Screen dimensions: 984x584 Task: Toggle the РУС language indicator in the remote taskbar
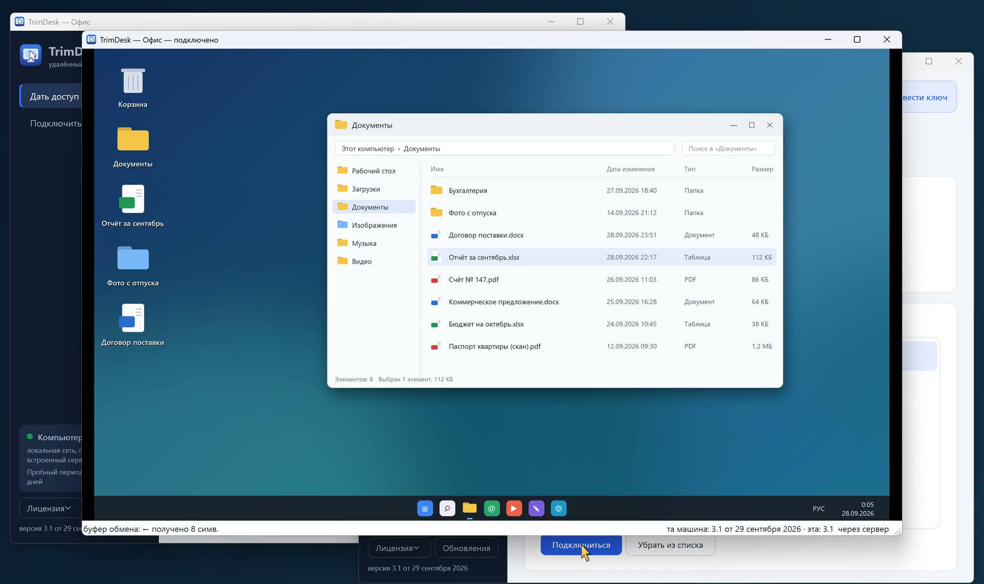[x=818, y=509]
